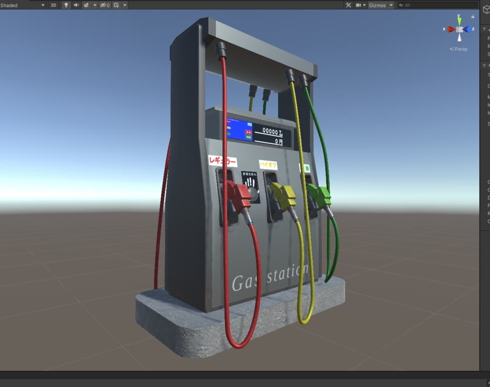Click the center cube of orientation gizmo
Viewport: 490px width, 387px height.
[459, 29]
